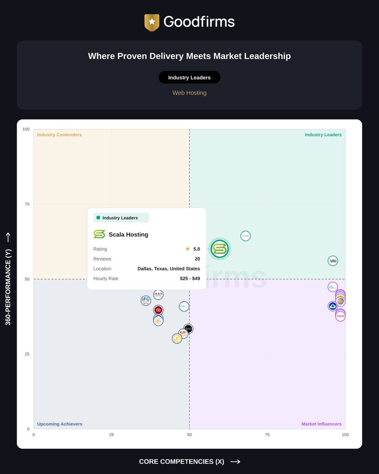The width and height of the screenshot is (379, 474).
Task: Select the highlighted Scala Hosting chart marker
Action: pyautogui.click(x=220, y=249)
